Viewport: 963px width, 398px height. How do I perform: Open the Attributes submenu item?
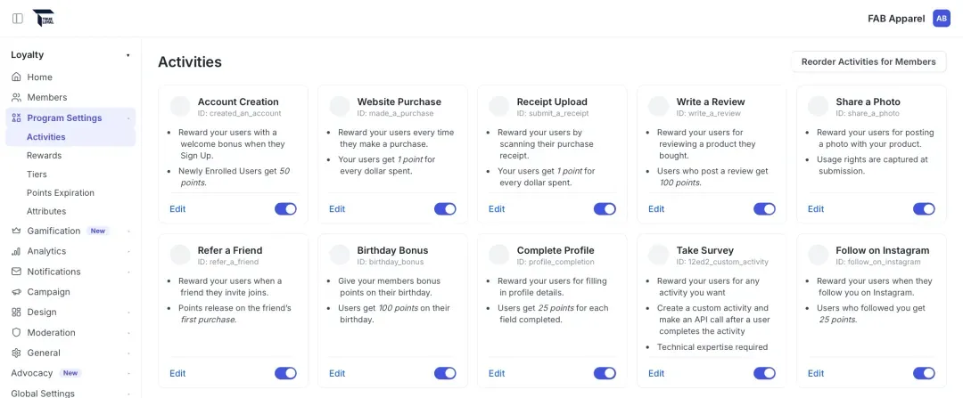[x=46, y=211]
